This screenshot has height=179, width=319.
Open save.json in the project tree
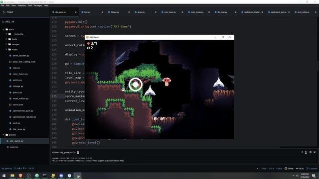[18, 105]
